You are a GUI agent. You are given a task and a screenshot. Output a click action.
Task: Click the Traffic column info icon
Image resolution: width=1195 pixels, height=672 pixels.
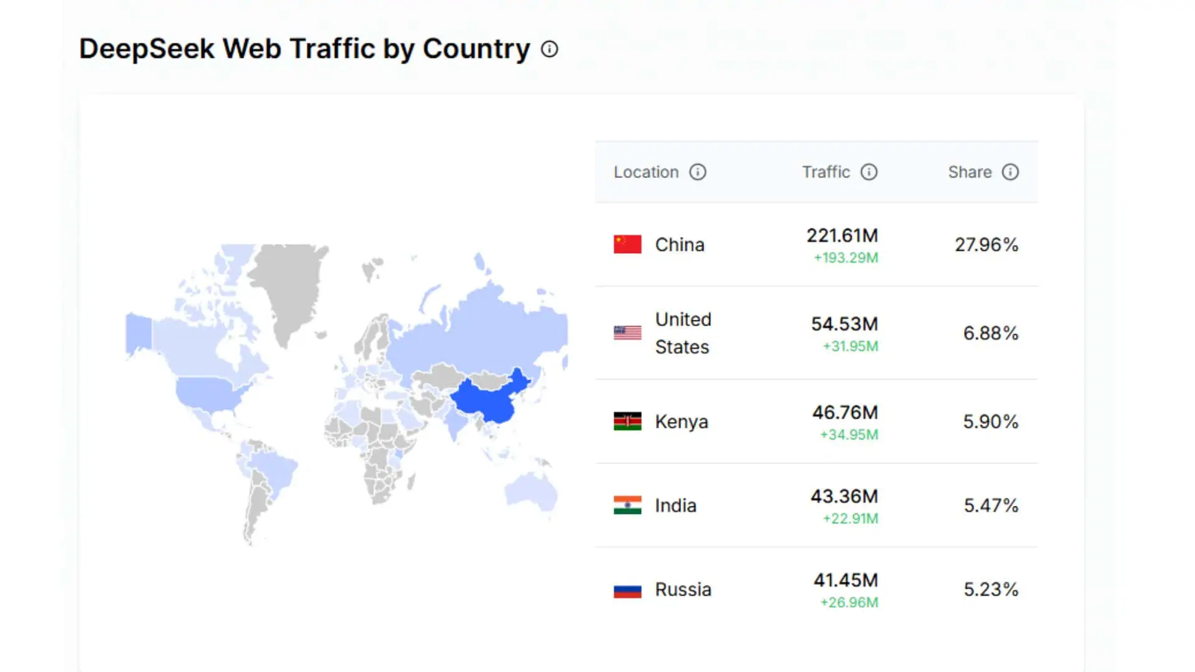(868, 172)
